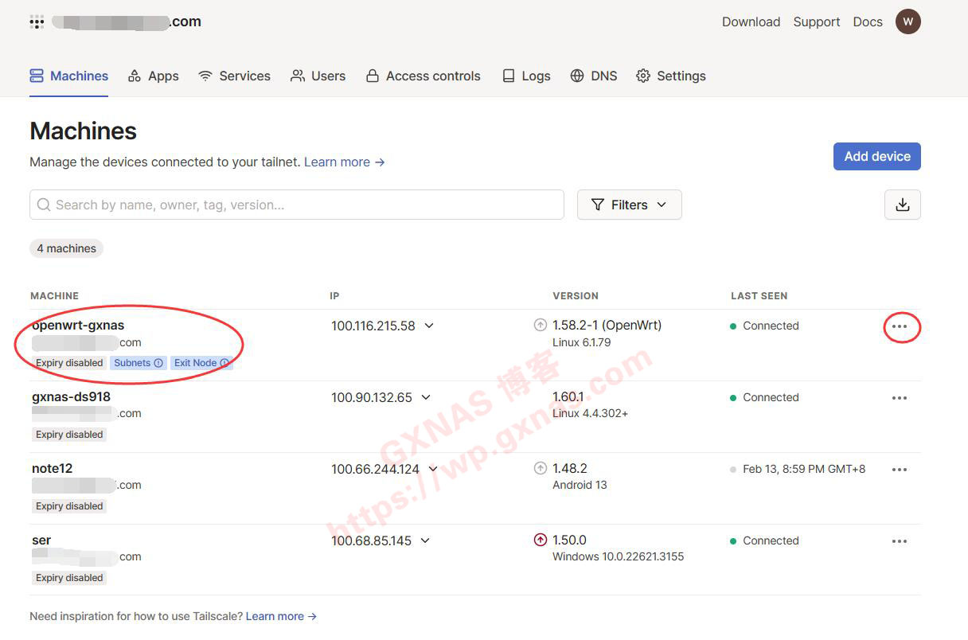Click the download export icon button
Image resolution: width=968 pixels, height=640 pixels.
point(902,205)
